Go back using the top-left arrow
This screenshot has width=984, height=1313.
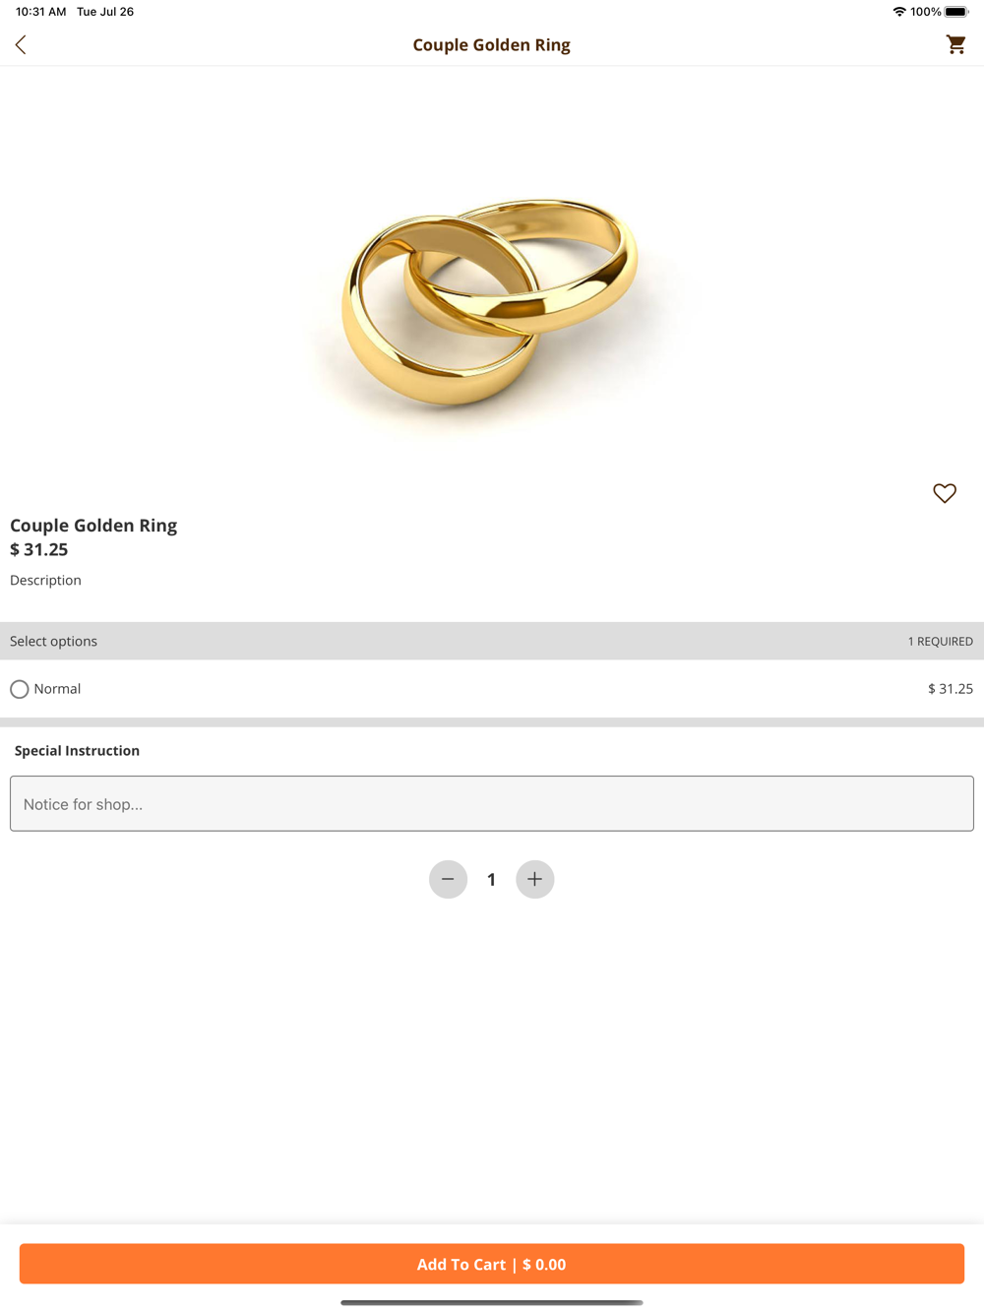(x=21, y=44)
